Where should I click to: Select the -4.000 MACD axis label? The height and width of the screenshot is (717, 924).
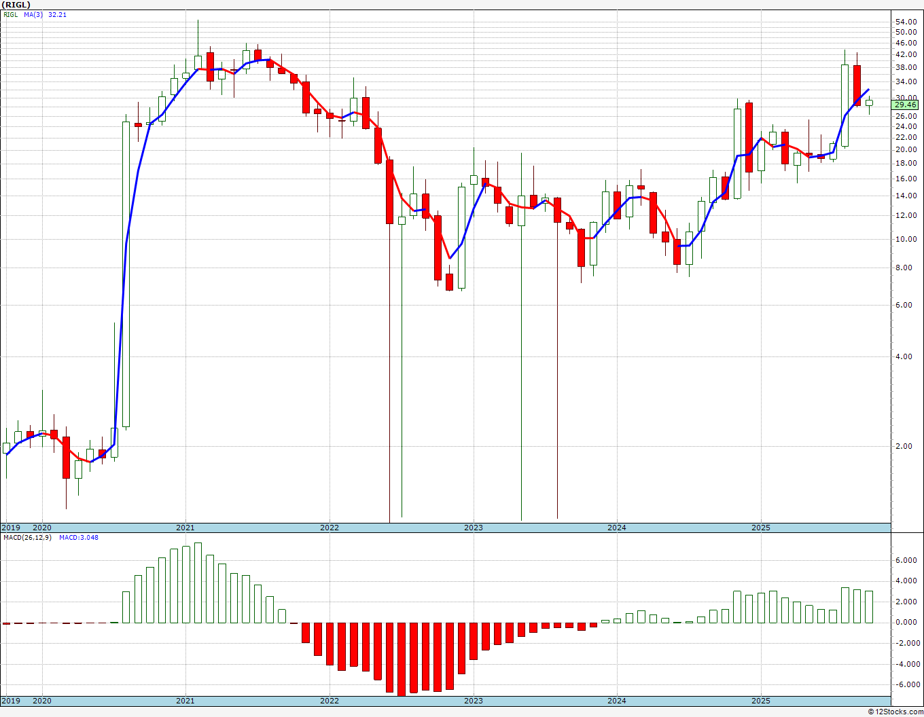pyautogui.click(x=906, y=664)
